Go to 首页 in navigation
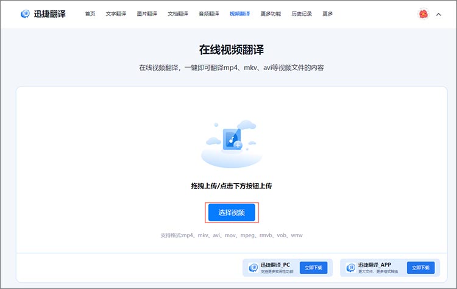Screen dimensions: 457x289 [x=90, y=13]
